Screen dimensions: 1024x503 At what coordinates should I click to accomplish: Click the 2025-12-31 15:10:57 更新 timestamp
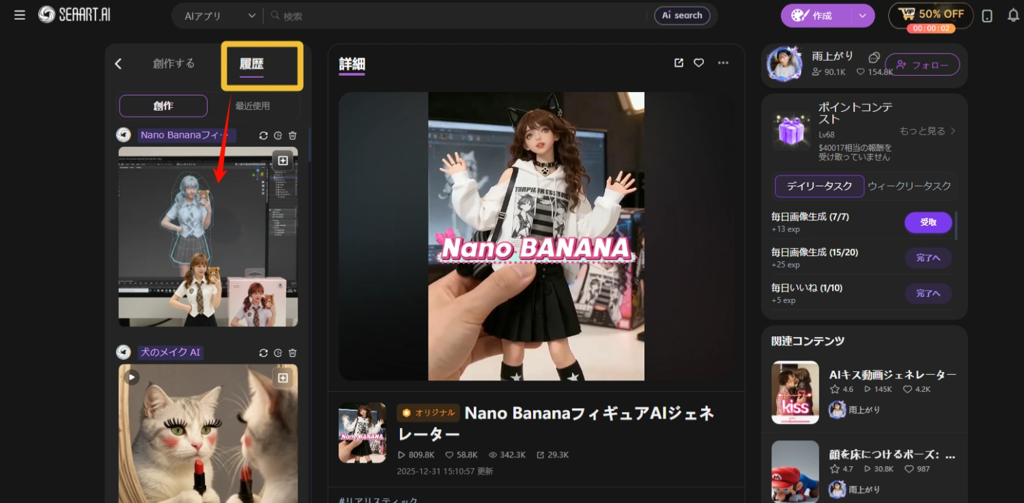click(445, 471)
